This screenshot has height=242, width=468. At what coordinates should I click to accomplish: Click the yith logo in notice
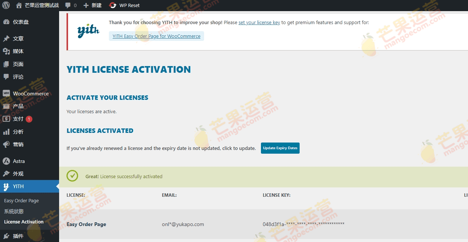[88, 31]
